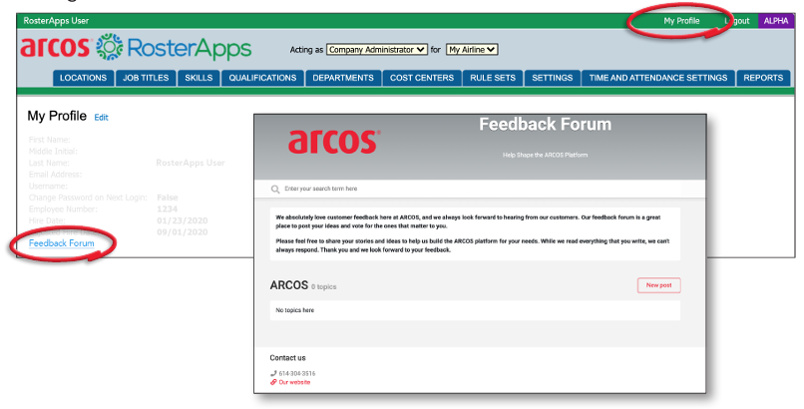Open the DEPARTMENTS tab
804x409 pixels.
343,78
